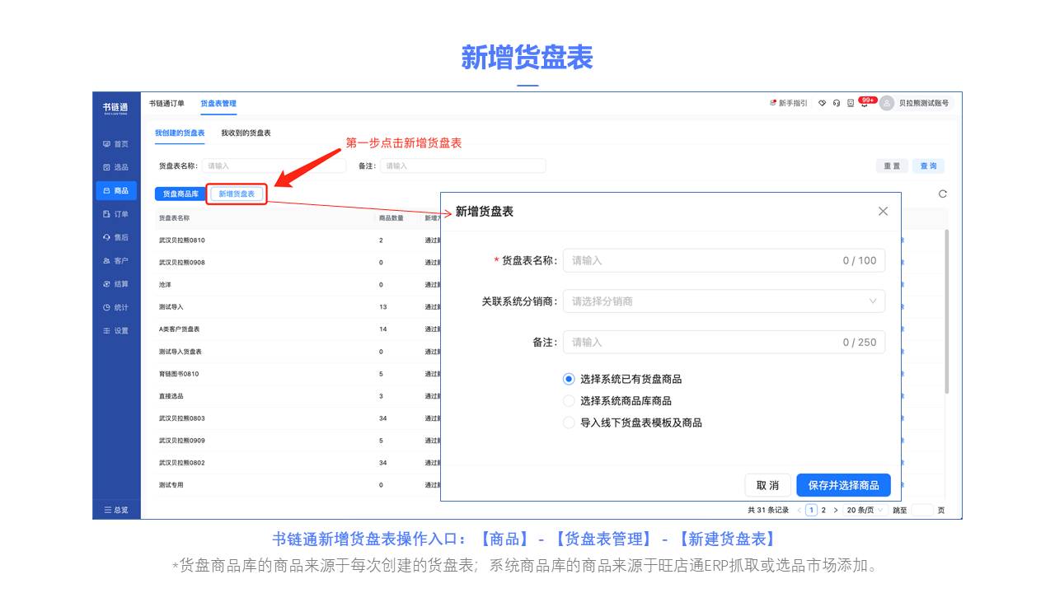Open customer service headset icon
The width and height of the screenshot is (1055, 593).
click(x=836, y=103)
